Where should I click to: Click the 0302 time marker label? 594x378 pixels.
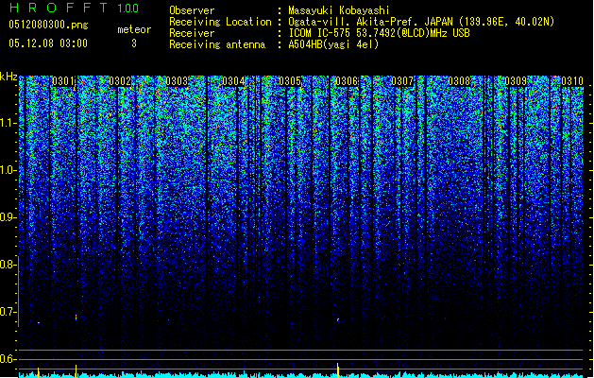coord(120,81)
